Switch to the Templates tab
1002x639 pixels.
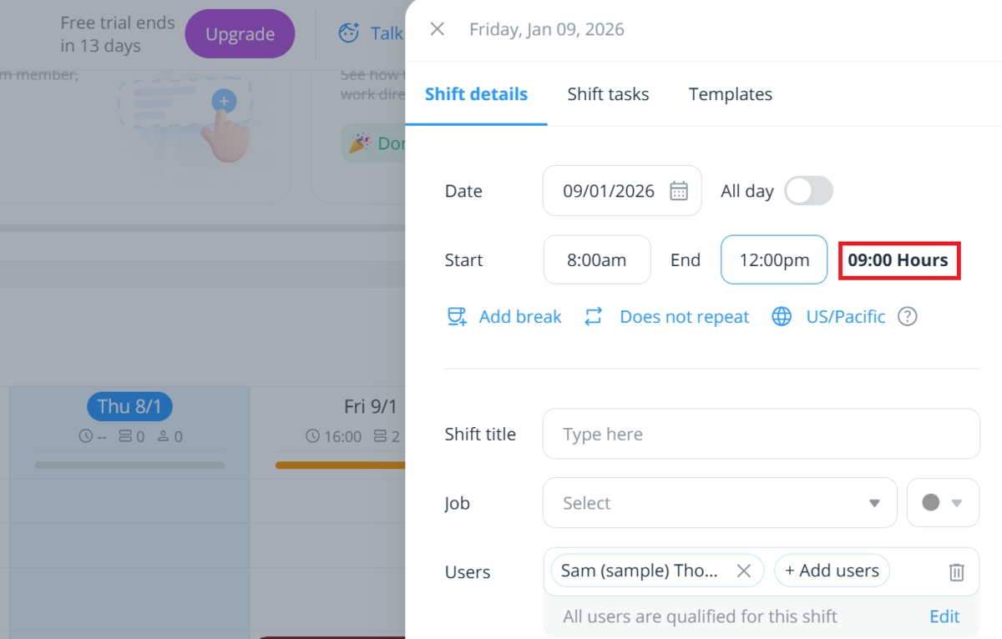(x=730, y=93)
